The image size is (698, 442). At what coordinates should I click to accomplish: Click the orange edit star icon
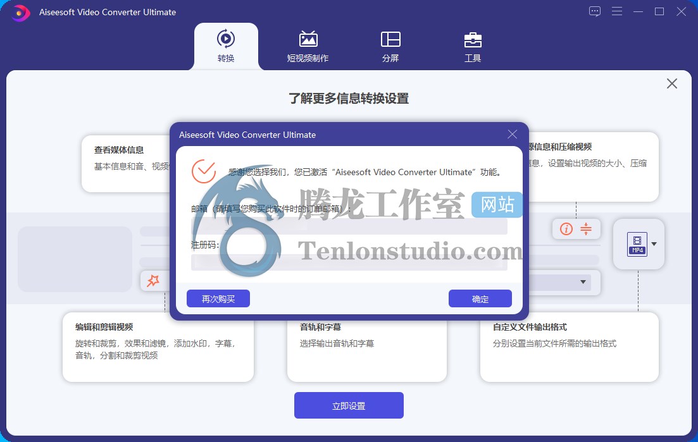coord(153,281)
